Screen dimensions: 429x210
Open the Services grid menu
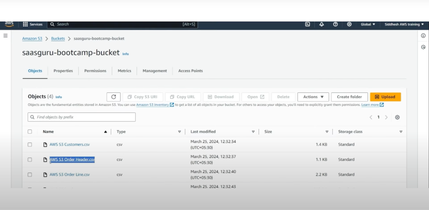(x=33, y=24)
